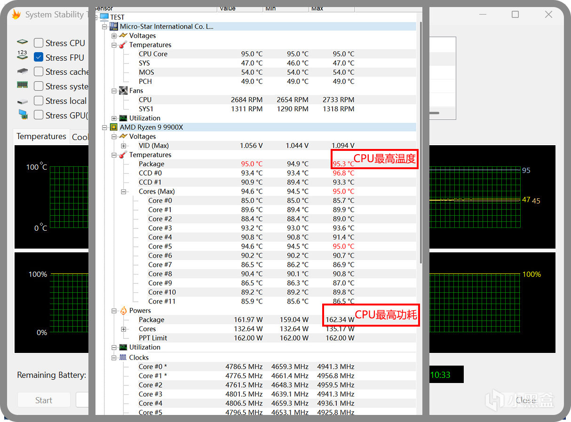Click the AMD Ryzen 9 9900X chip icon

click(113, 127)
